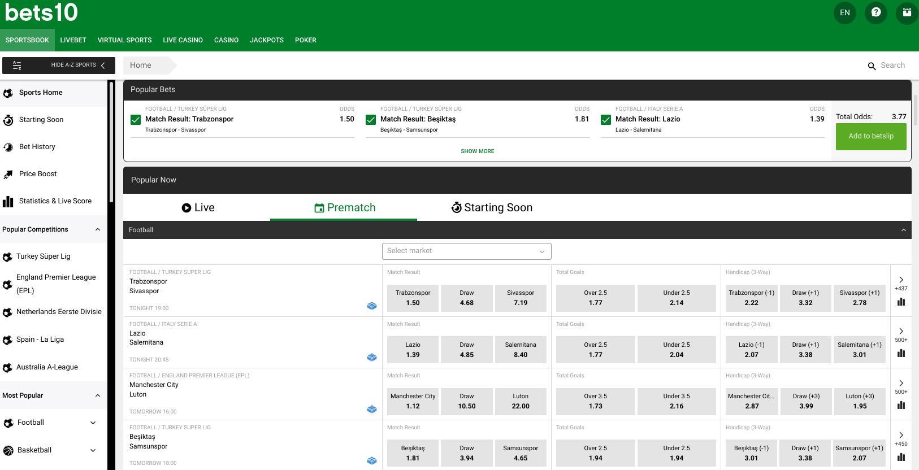Open the gift promotions icon

click(x=907, y=12)
